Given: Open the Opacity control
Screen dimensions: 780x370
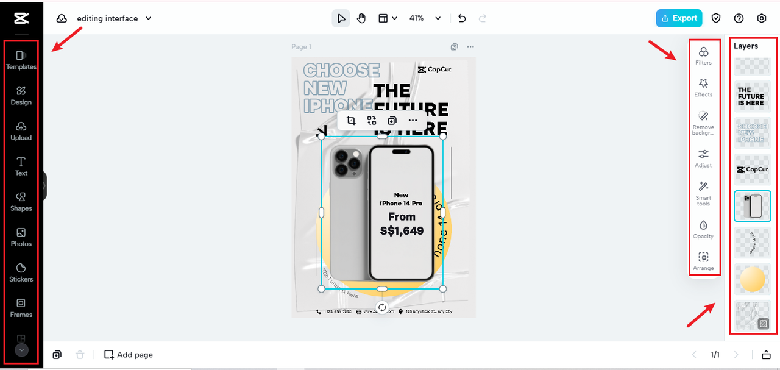Looking at the screenshot, I should pyautogui.click(x=703, y=229).
